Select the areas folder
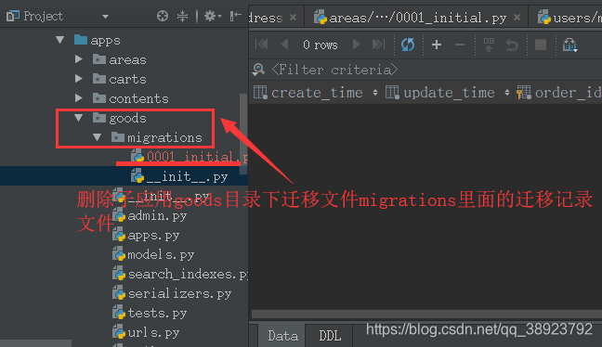 tap(120, 59)
